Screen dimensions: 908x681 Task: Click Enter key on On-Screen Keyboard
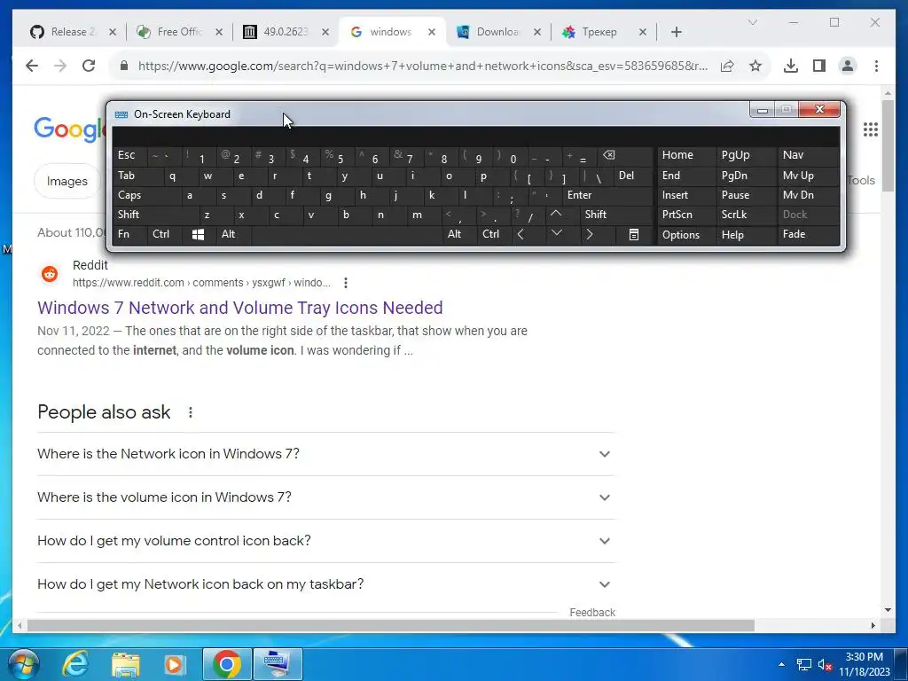607,195
